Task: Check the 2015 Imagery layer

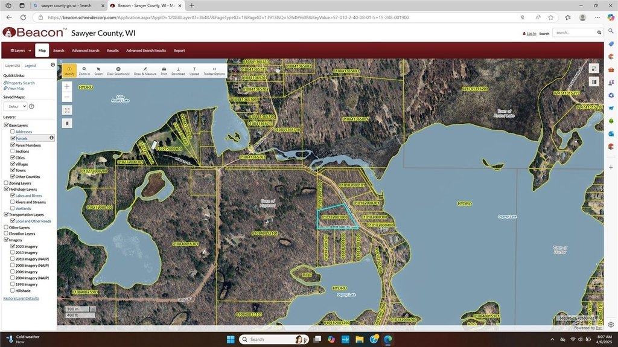Action: click(13, 252)
